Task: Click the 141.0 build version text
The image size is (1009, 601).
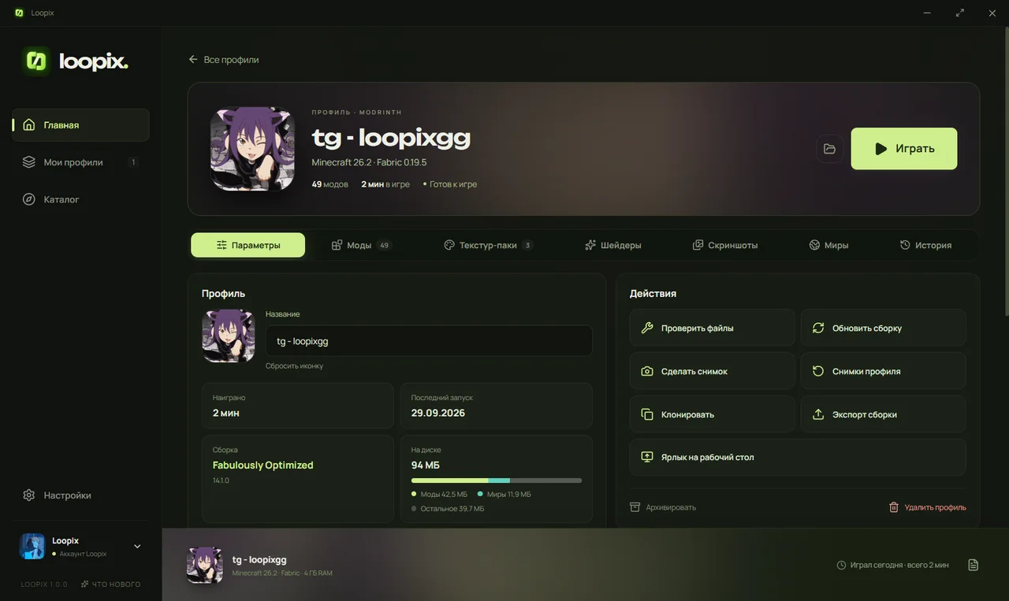Action: tap(221, 480)
